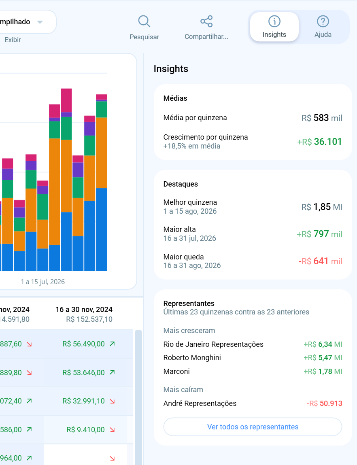Click the green up arrow beside 072,40
Viewport: 357px width, 465px height.
[29, 401]
